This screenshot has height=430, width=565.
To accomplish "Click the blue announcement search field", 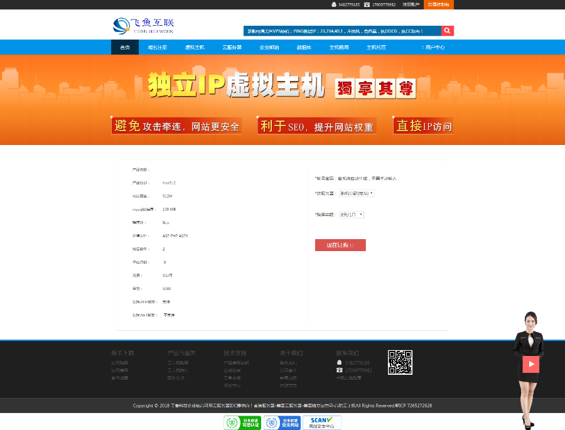I will (342, 31).
